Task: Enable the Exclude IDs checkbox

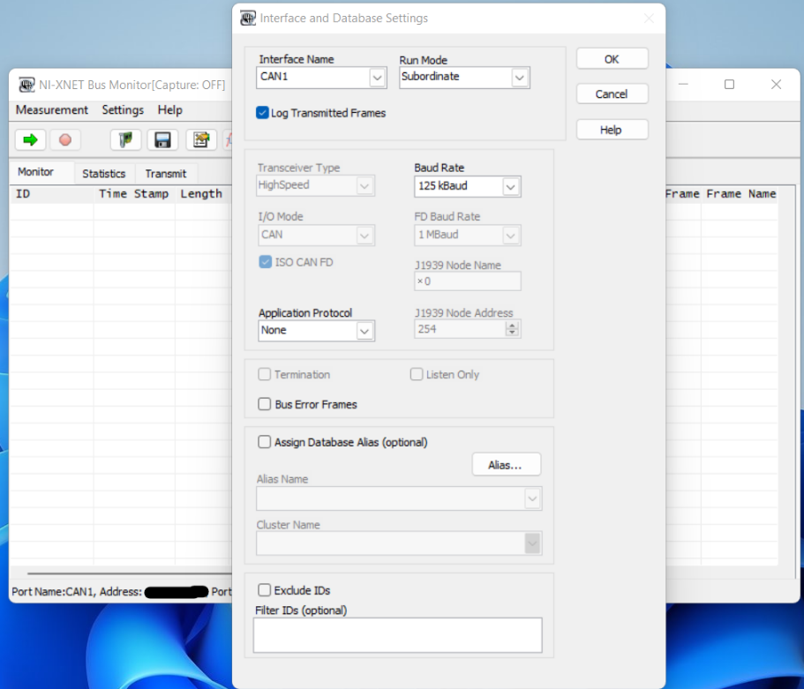Action: pos(264,590)
